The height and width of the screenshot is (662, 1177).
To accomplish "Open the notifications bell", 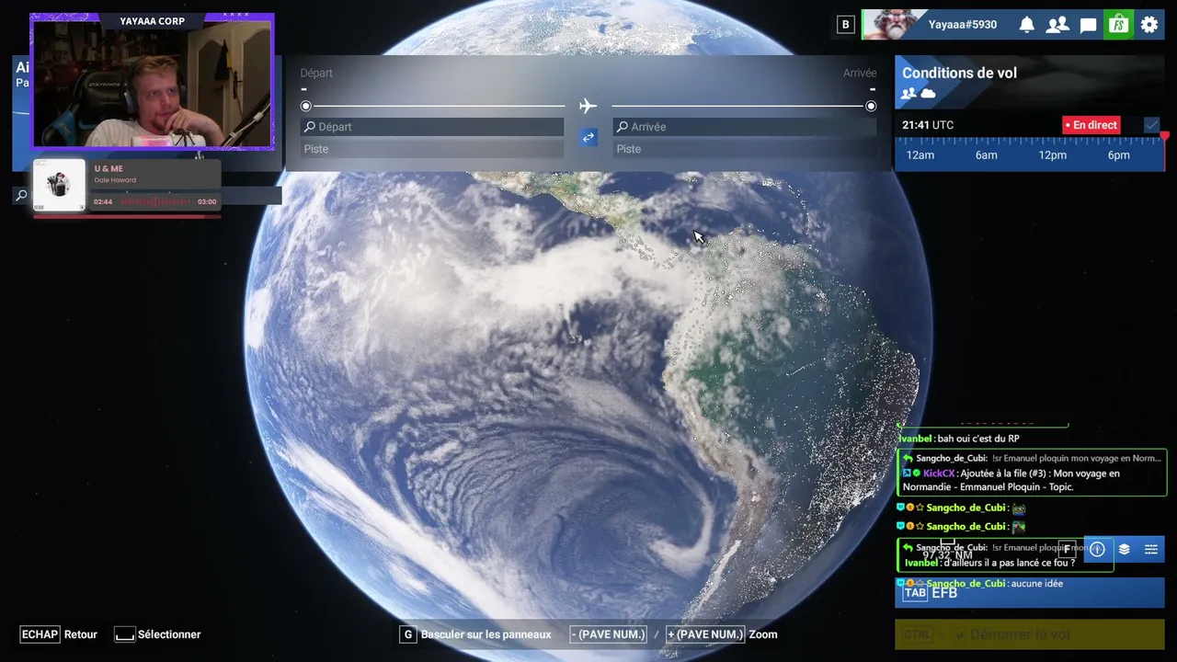I will click(1027, 25).
